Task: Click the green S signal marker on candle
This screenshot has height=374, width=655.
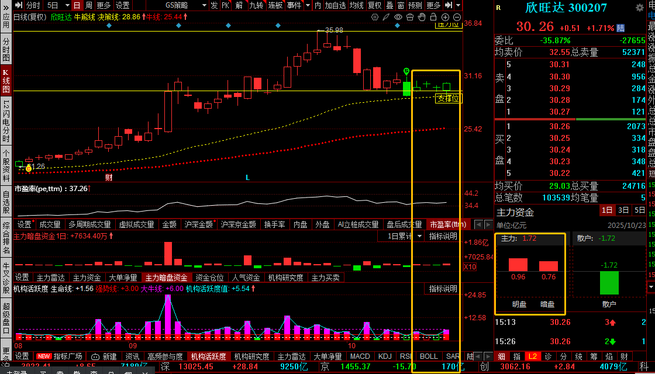Action: pyautogui.click(x=406, y=72)
